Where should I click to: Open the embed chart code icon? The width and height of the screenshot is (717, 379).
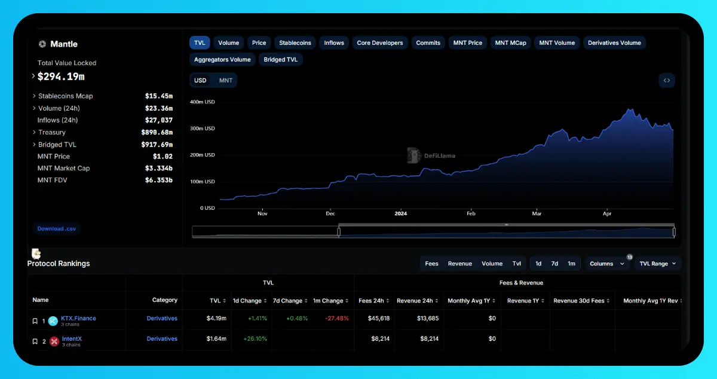click(667, 81)
